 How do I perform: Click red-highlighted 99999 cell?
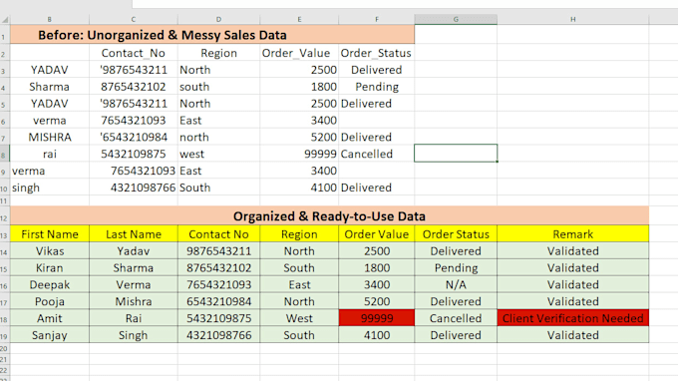click(x=377, y=318)
